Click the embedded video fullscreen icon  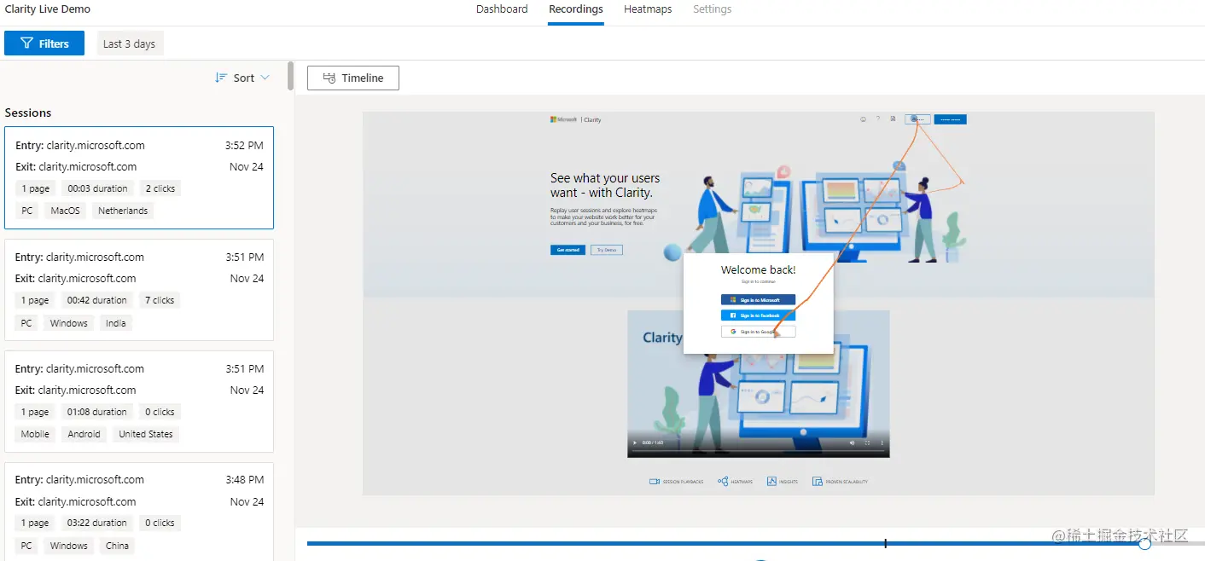(867, 442)
